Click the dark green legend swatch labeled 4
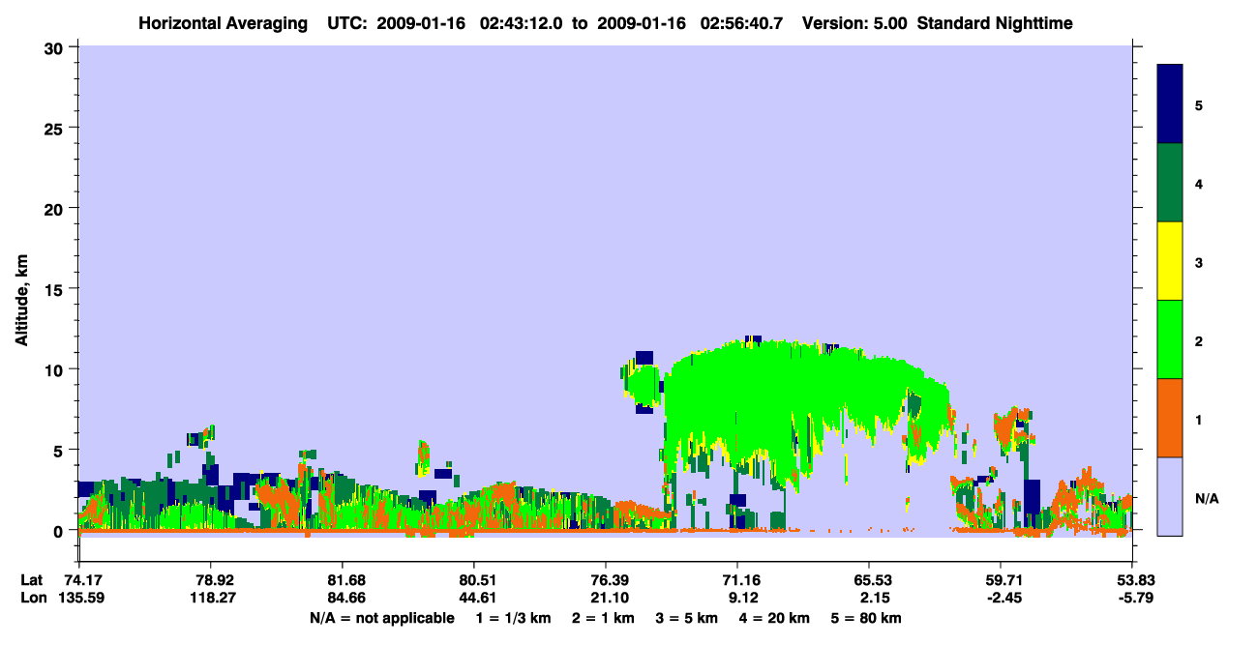The image size is (1258, 645). coord(1170,183)
